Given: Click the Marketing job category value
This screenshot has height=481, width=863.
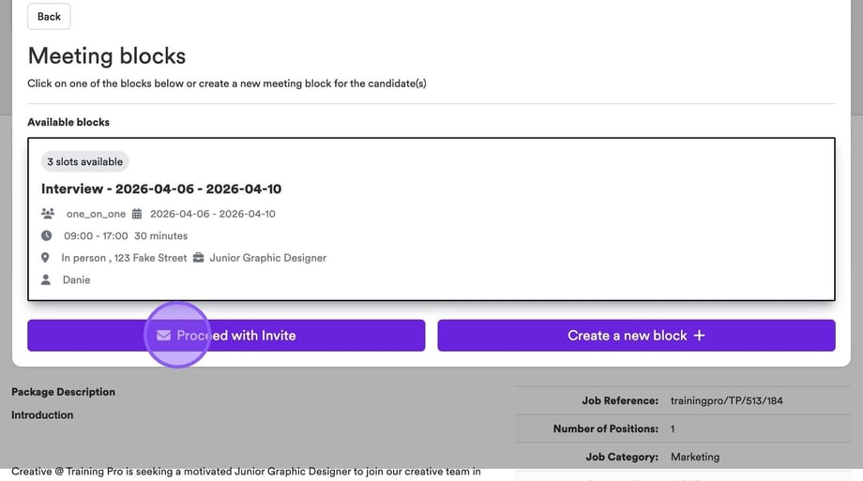Looking at the screenshot, I should pos(694,457).
